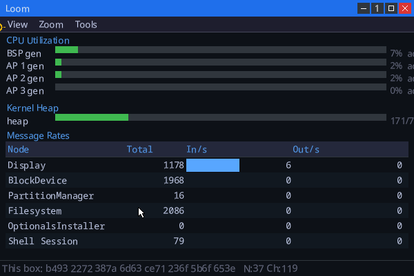Click the BlockDevice total value 1968
This screenshot has width=414, height=276.
pos(173,180)
